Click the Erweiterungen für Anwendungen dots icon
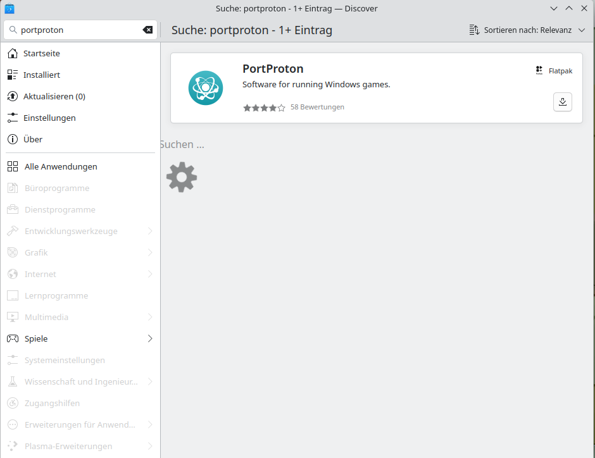This screenshot has height=458, width=595. tap(13, 424)
